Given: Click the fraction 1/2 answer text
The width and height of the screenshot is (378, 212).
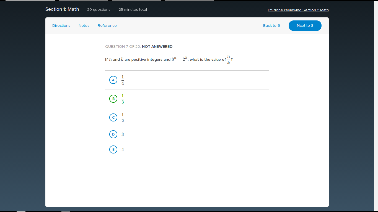Looking at the screenshot, I should click(123, 118).
